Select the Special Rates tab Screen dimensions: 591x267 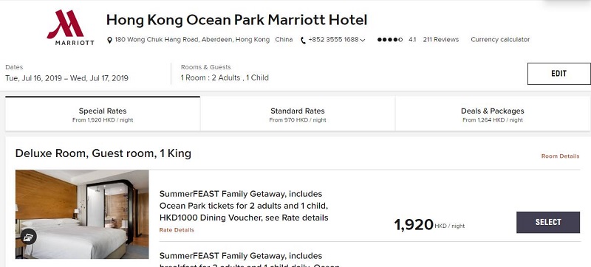click(x=103, y=114)
